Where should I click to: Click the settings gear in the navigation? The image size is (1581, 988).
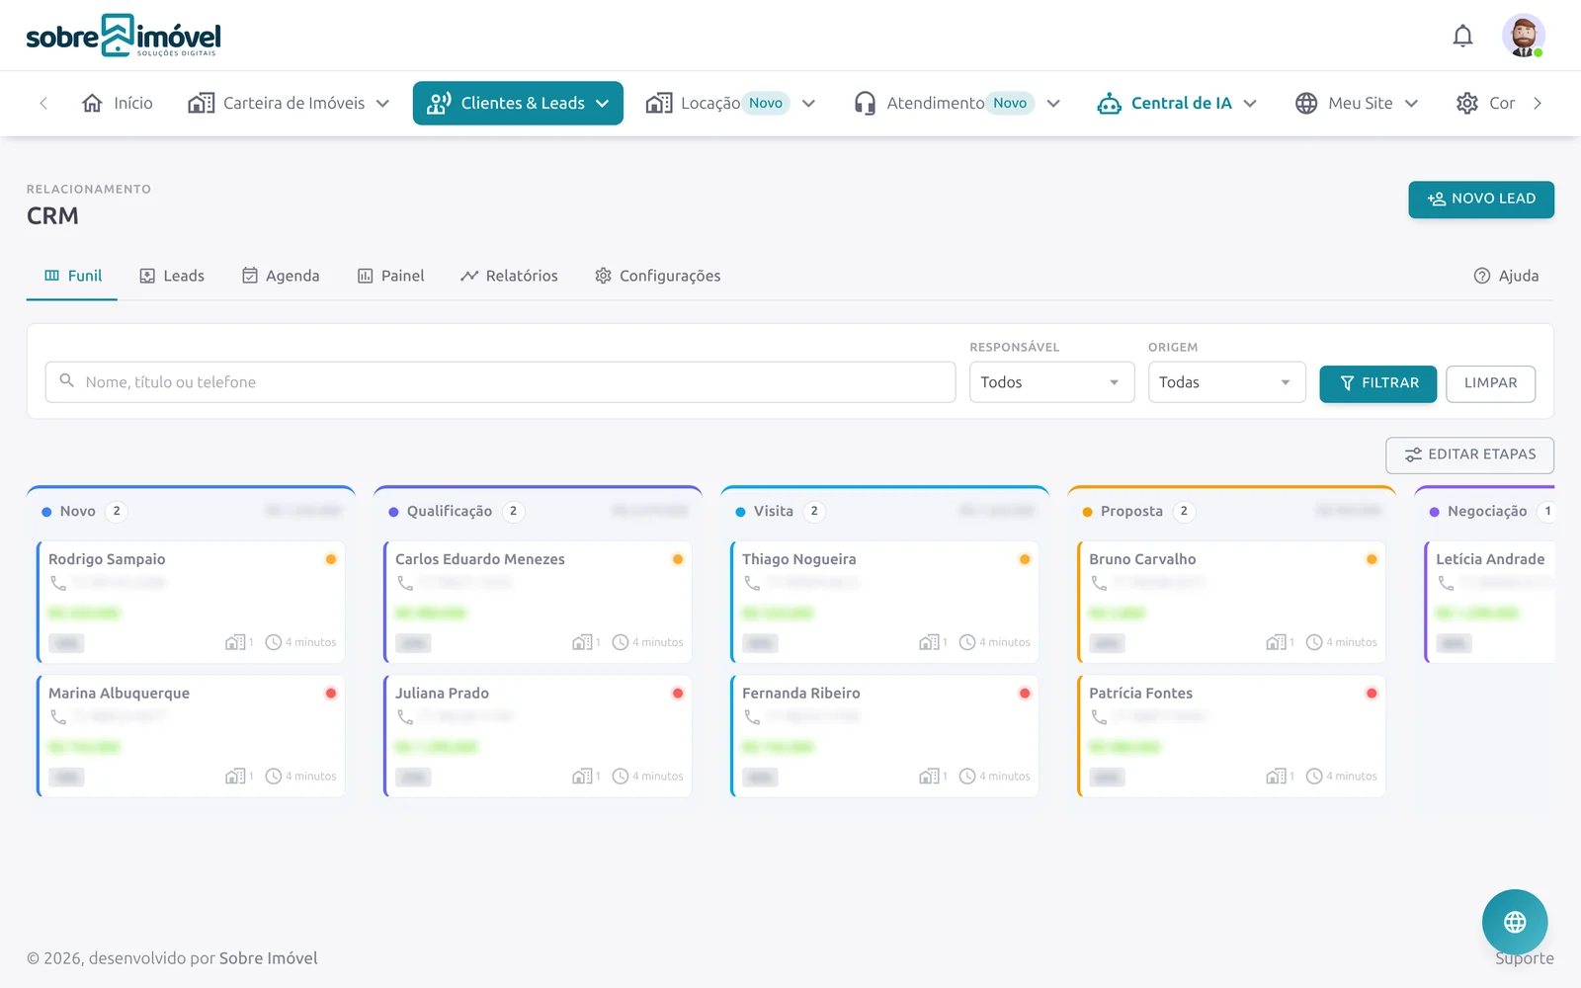coord(1467,103)
